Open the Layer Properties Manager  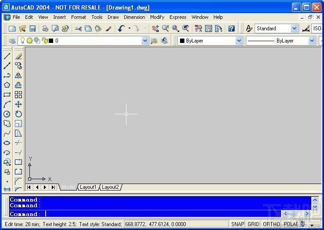(x=12, y=41)
